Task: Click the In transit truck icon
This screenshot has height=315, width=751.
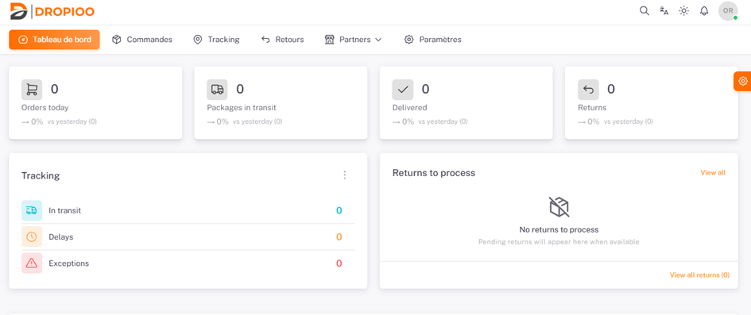Action: pos(32,210)
